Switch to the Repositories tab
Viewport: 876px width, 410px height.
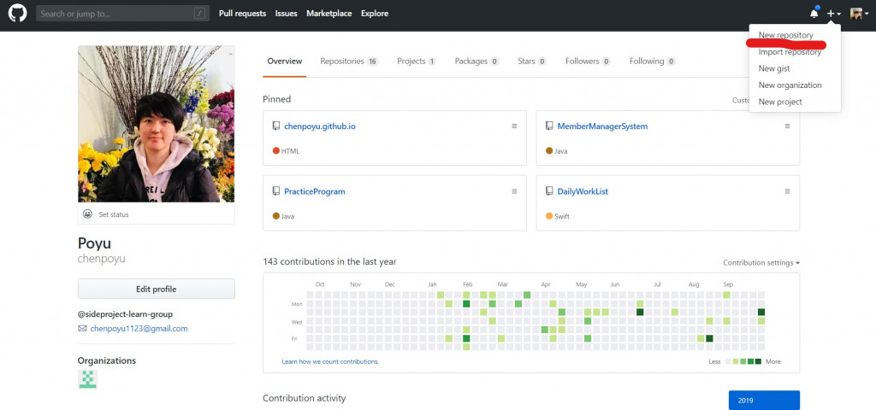coord(348,61)
